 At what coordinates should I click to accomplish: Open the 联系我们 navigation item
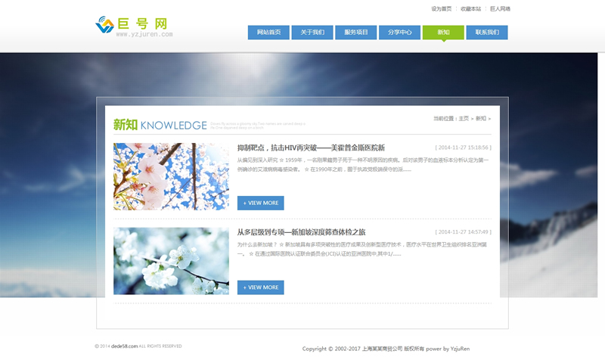487,33
